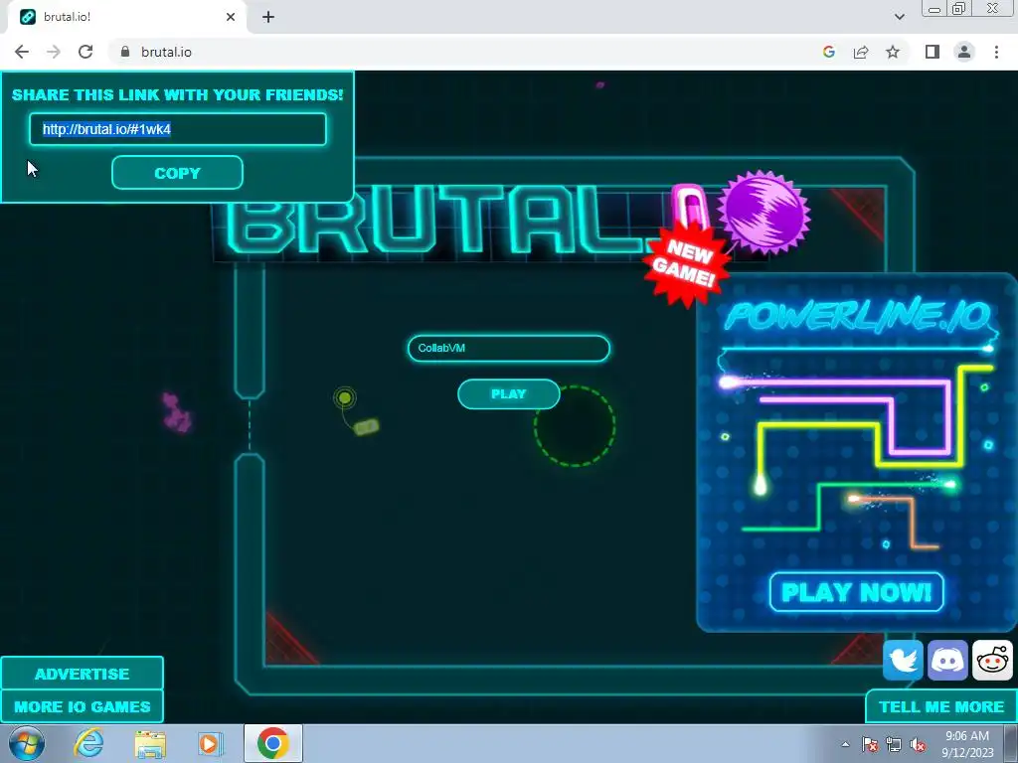Click the browser forward arrow
Viewport: 1018px width, 763px height.
(54, 52)
